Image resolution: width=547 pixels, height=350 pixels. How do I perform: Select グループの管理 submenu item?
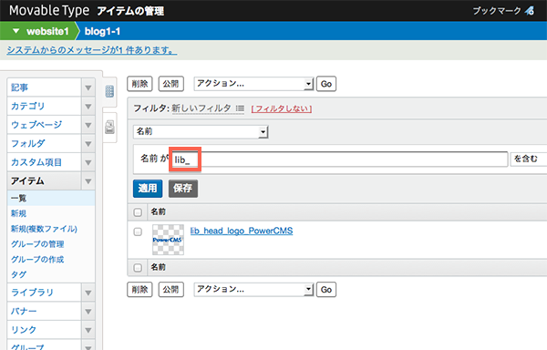pyautogui.click(x=37, y=244)
